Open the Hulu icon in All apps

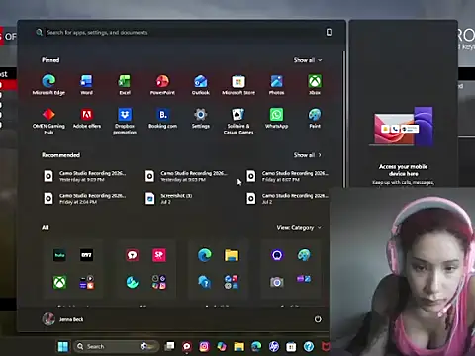click(x=59, y=255)
